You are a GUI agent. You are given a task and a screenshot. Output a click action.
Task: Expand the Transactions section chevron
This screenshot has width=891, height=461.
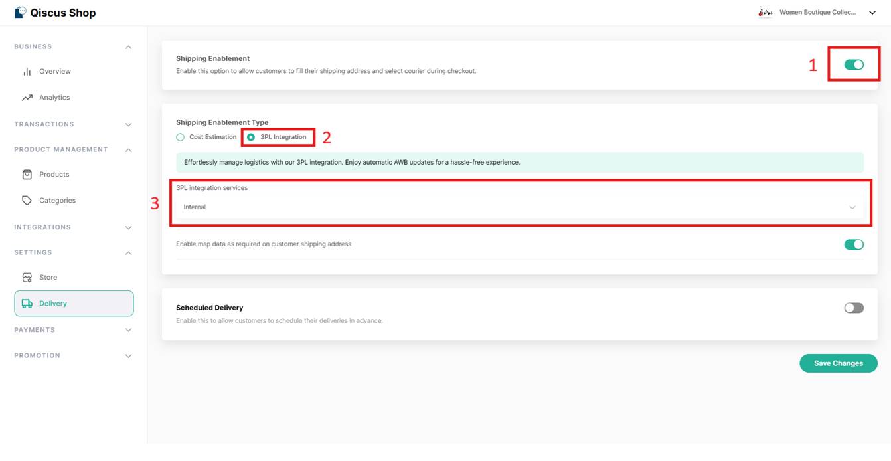(128, 124)
